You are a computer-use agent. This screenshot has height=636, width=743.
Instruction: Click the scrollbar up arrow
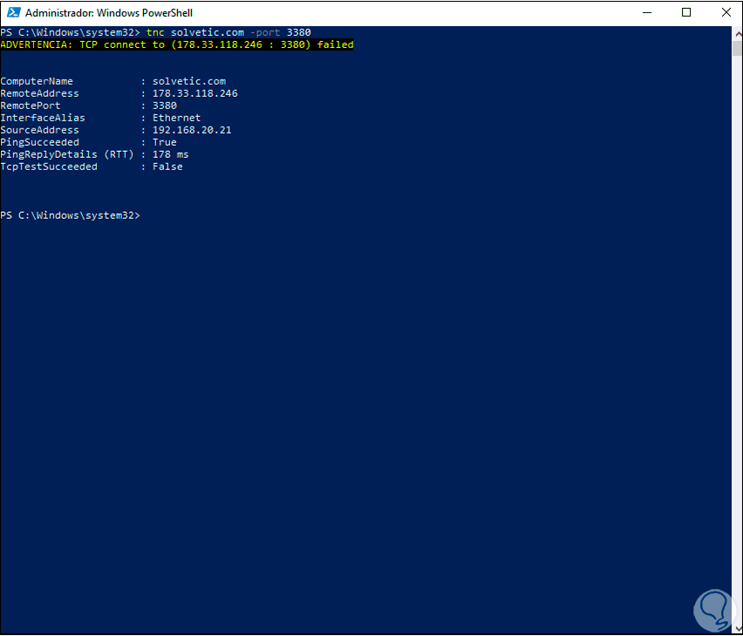(x=738, y=34)
